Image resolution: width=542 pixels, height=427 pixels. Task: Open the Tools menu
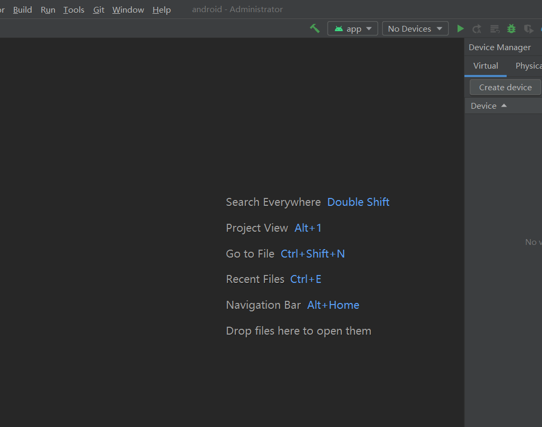pos(73,10)
